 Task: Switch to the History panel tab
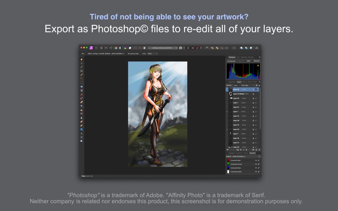click(246, 153)
